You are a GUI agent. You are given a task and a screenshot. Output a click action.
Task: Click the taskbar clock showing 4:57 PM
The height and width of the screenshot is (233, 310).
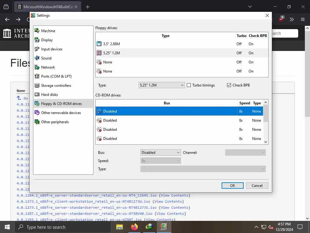coord(284,227)
